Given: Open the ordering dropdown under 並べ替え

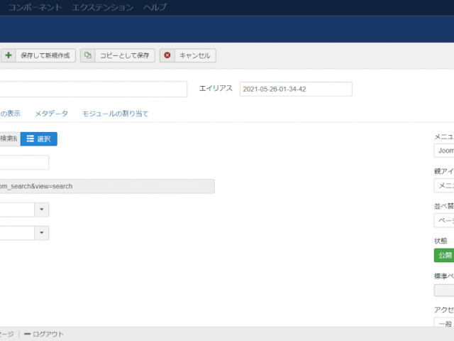Looking at the screenshot, I should (x=444, y=220).
